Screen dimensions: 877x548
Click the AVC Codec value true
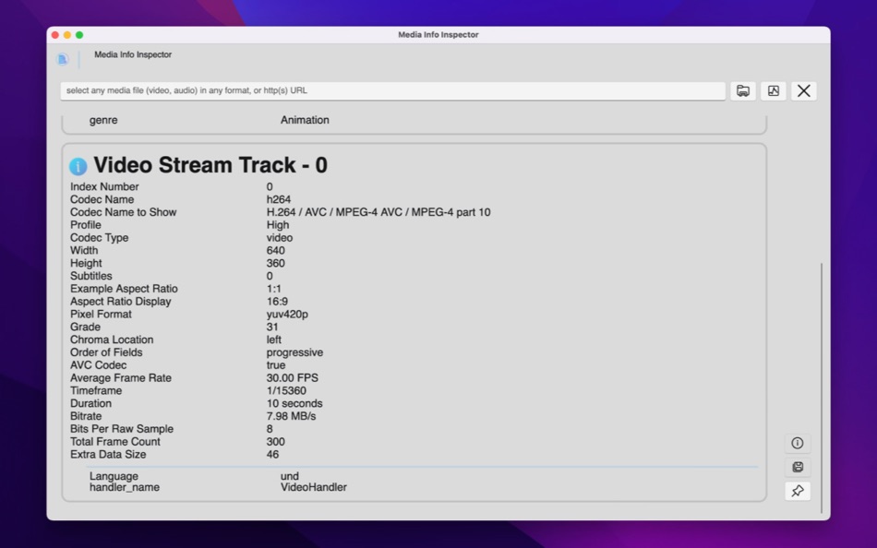point(276,365)
